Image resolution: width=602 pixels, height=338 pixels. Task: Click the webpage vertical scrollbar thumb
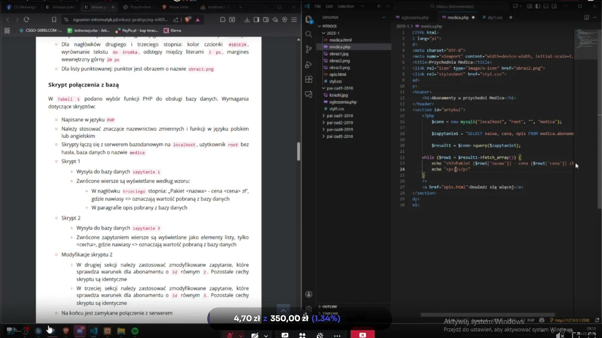click(298, 151)
